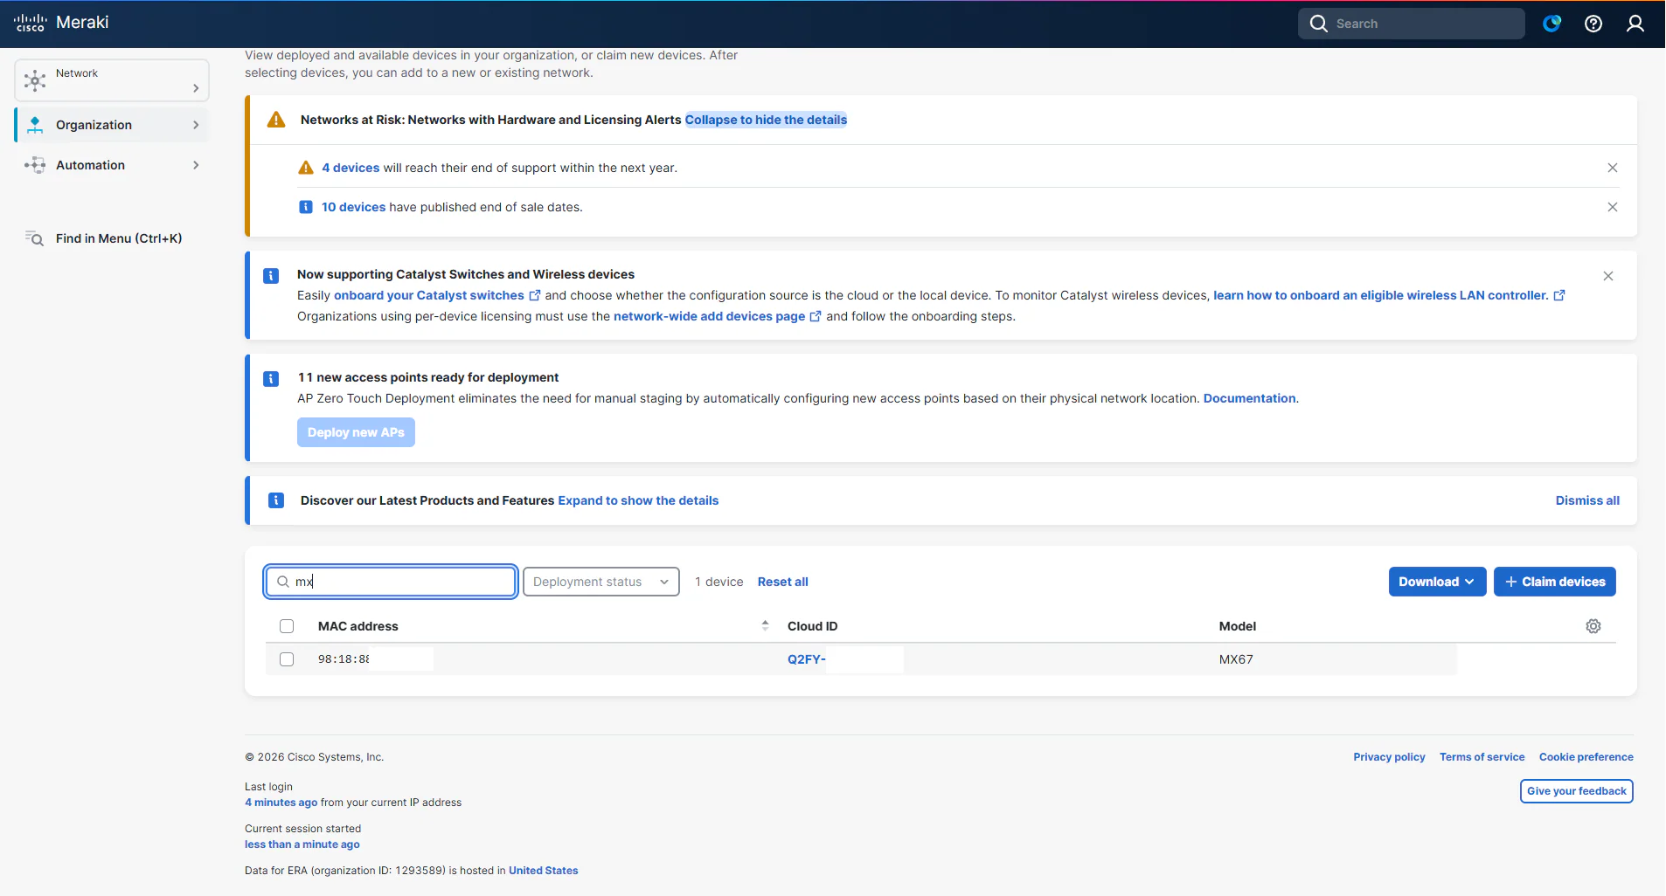Collapse the Networks at Risk details

point(766,120)
